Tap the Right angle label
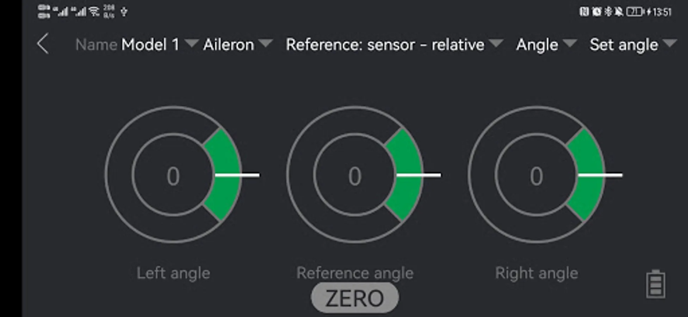The width and height of the screenshot is (688, 317). coord(537,273)
